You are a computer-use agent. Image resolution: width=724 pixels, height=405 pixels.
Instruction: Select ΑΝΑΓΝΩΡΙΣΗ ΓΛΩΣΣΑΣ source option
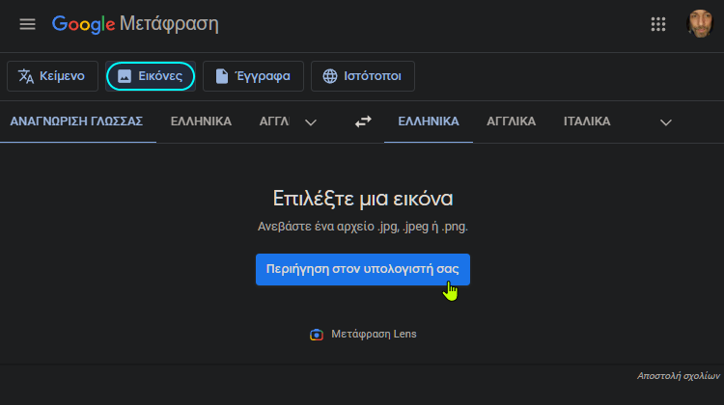(x=76, y=121)
